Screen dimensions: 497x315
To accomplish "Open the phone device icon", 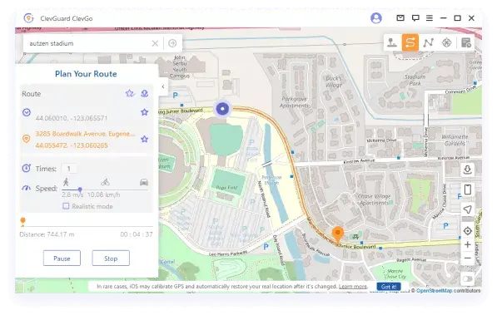I will tap(468, 189).
